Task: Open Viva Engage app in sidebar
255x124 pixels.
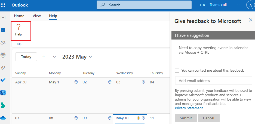Action: (x=3, y=93)
